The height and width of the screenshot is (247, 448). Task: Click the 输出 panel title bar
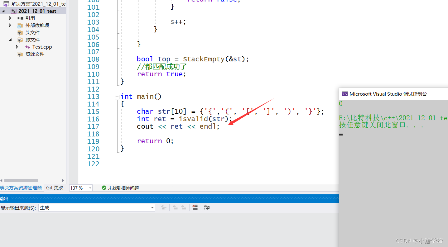click(169, 198)
